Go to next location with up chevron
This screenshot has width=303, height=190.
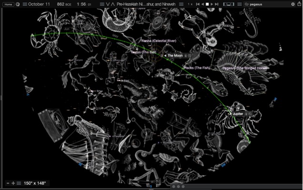(113, 4)
